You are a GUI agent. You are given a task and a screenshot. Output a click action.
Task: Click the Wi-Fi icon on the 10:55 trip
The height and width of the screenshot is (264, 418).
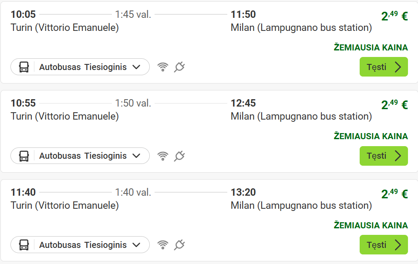162,156
